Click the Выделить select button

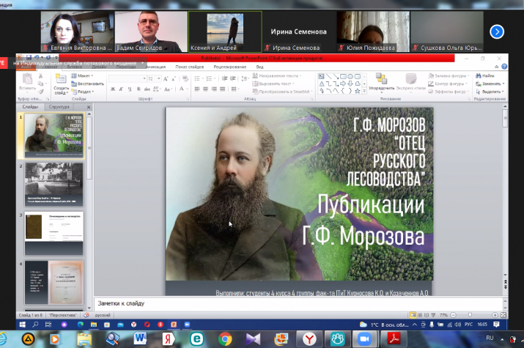pyautogui.click(x=490, y=92)
